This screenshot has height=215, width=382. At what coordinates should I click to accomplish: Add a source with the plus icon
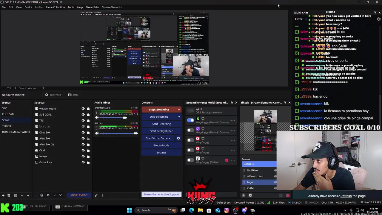click(36, 195)
